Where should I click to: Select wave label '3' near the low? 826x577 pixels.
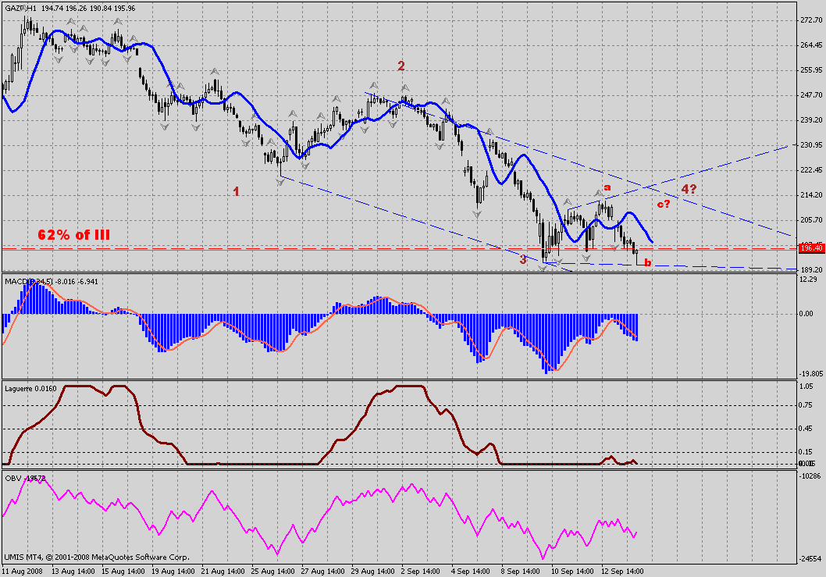523,259
